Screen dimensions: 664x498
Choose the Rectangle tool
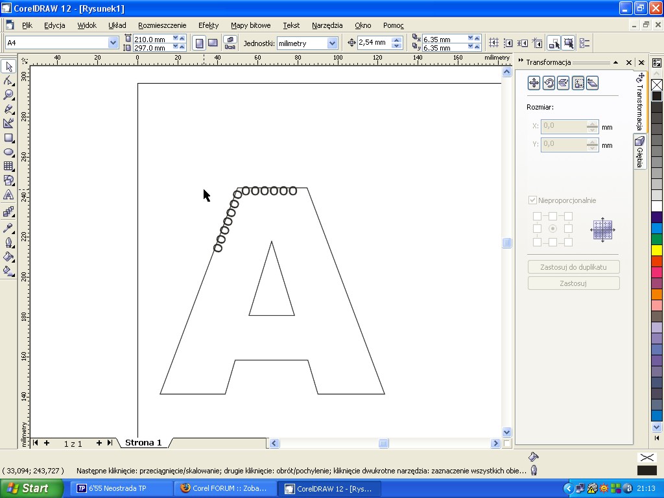tap(8, 137)
